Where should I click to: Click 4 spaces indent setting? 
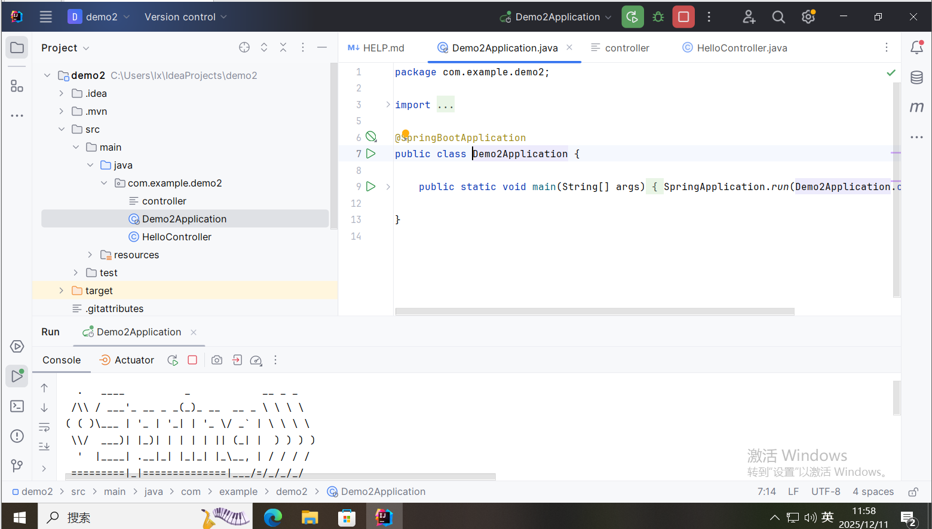(873, 491)
